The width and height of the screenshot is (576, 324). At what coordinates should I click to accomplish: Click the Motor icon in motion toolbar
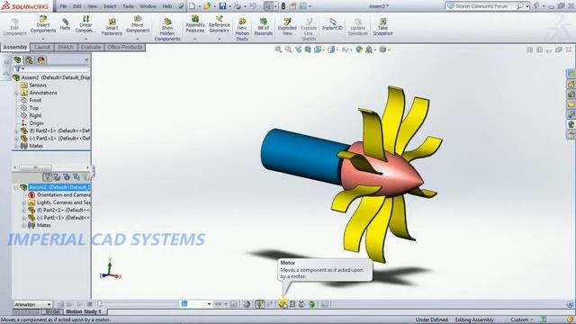coord(283,304)
